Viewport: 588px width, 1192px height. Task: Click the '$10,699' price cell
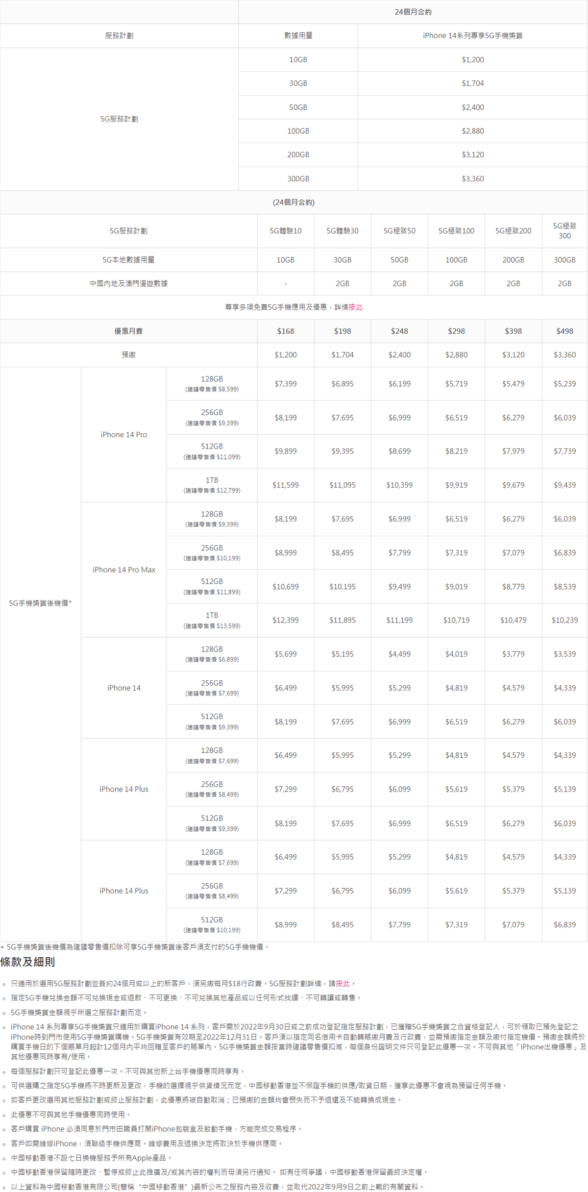click(286, 587)
